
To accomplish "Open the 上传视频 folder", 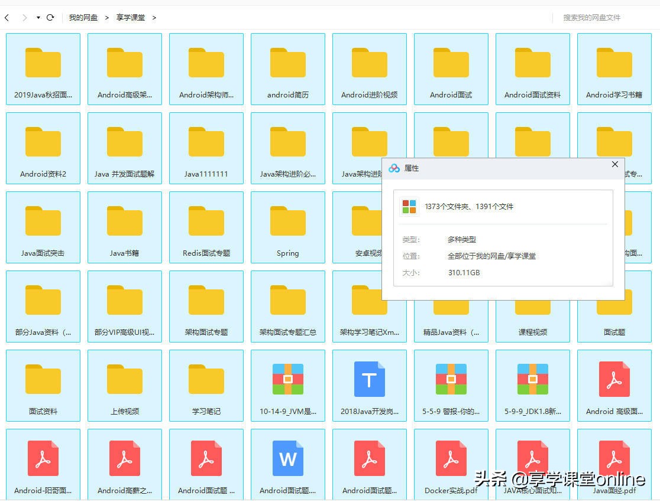I will click(125, 386).
